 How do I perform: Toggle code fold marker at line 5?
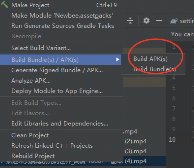point(193,88)
